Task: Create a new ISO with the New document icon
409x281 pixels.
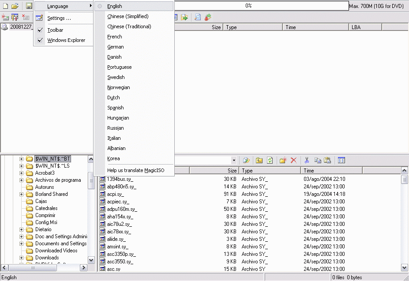Action: [x=5, y=6]
